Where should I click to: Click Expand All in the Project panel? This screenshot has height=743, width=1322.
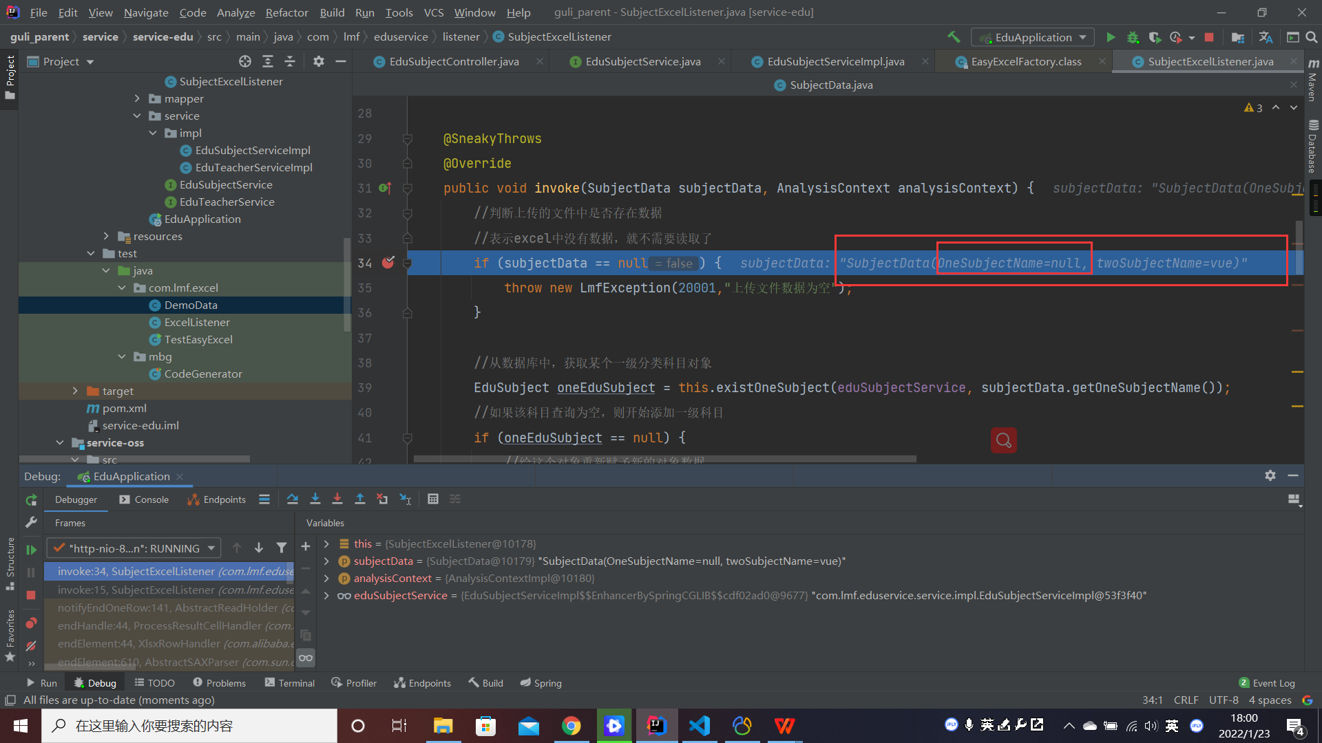(x=268, y=61)
